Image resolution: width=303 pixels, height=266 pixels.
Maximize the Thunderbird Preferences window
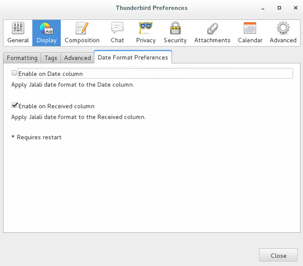click(279, 8)
